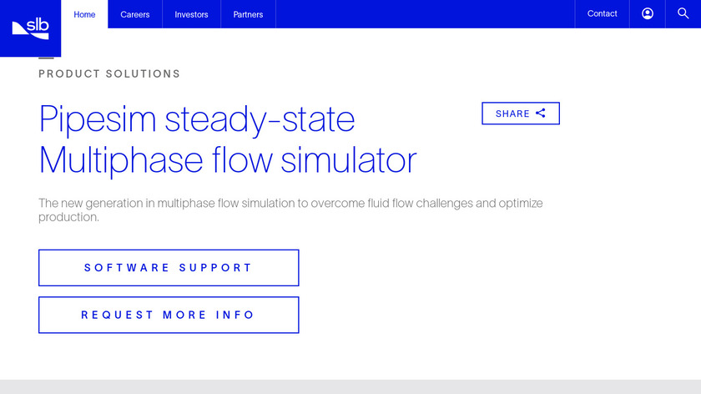701x394 pixels.
Task: Go to the Careers tab
Action: pos(135,14)
